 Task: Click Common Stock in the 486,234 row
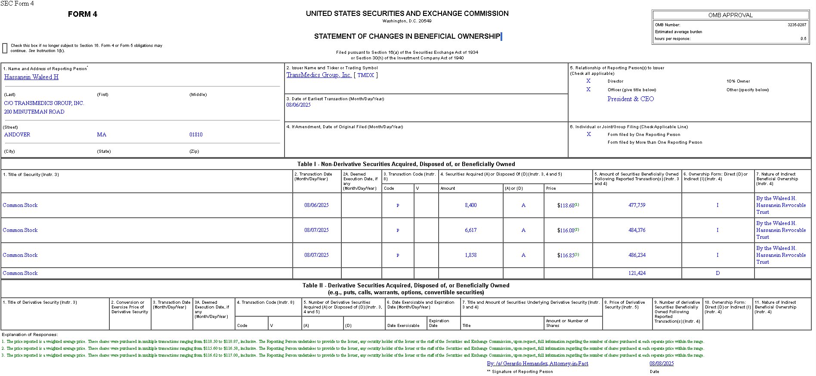coord(20,255)
